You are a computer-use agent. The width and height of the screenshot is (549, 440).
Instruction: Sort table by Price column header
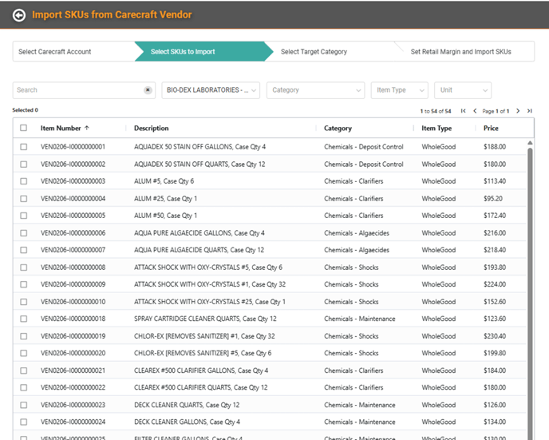(x=491, y=128)
